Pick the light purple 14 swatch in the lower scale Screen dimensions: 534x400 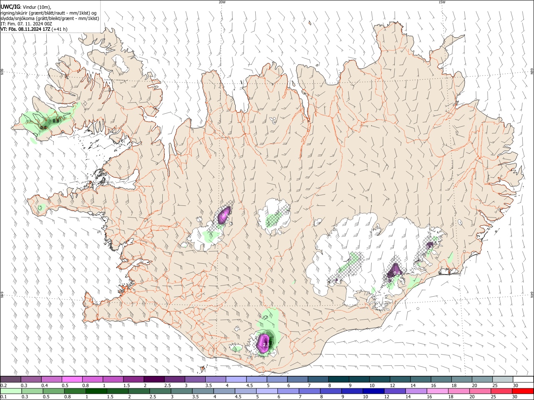click(416, 391)
